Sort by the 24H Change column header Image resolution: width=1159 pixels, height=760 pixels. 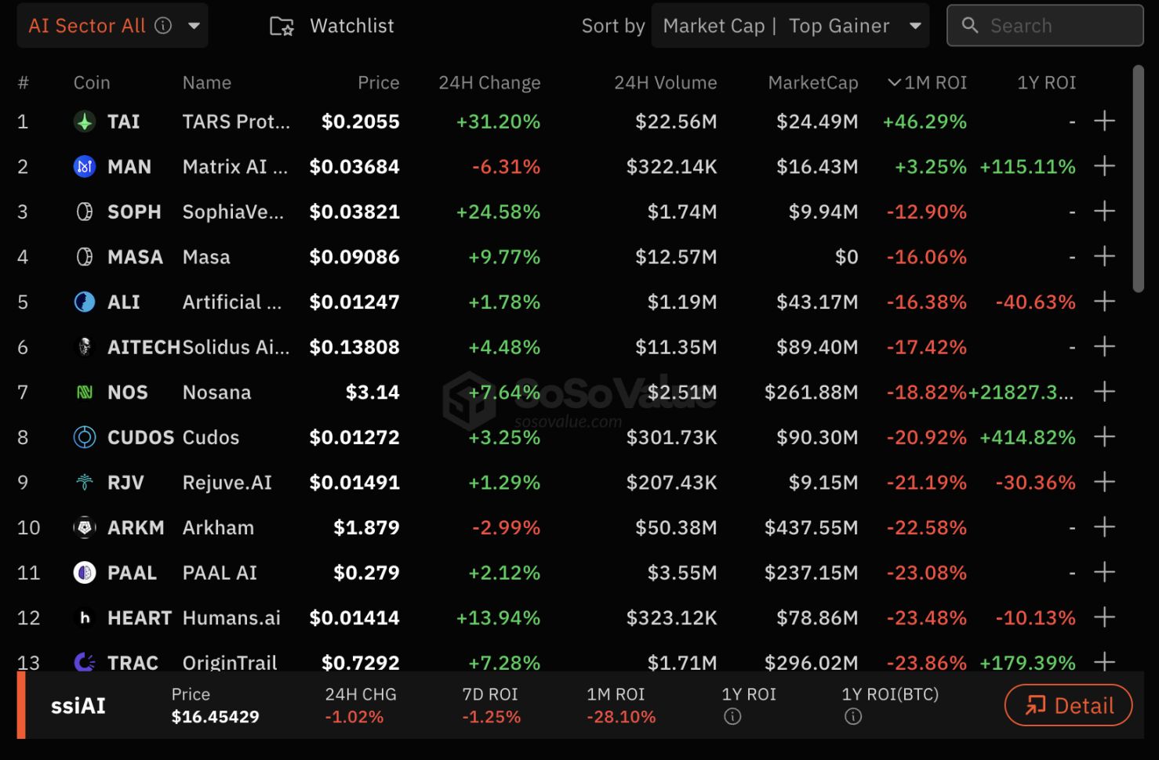pos(489,82)
